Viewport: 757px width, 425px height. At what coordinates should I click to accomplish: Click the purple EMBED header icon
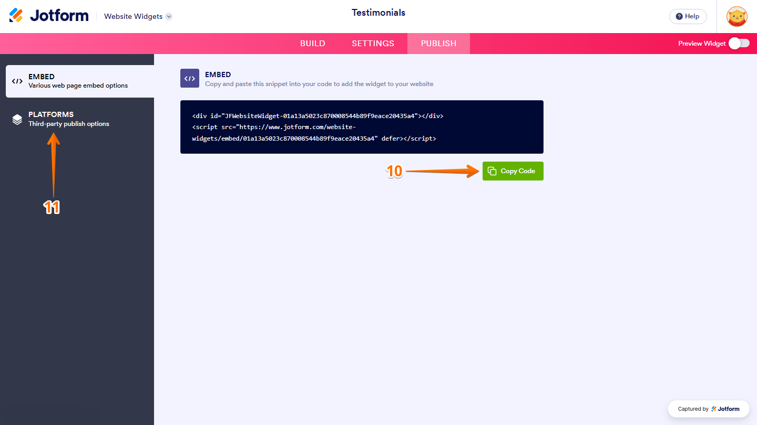[190, 78]
